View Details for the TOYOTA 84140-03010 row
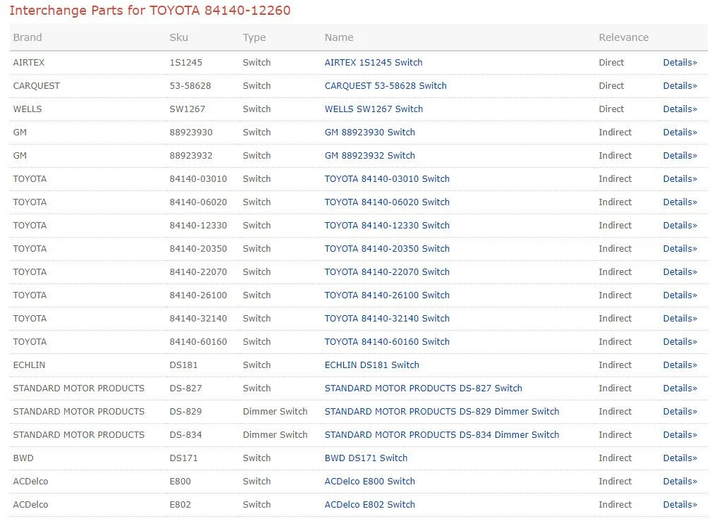Image resolution: width=719 pixels, height=526 pixels. 680,179
